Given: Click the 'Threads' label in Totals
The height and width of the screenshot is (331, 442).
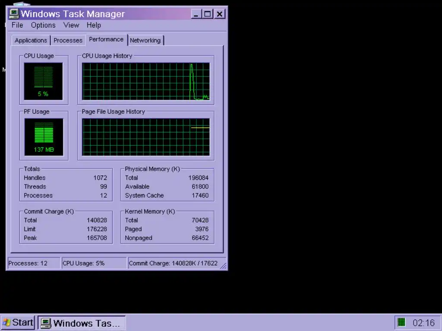Looking at the screenshot, I should click(35, 187).
